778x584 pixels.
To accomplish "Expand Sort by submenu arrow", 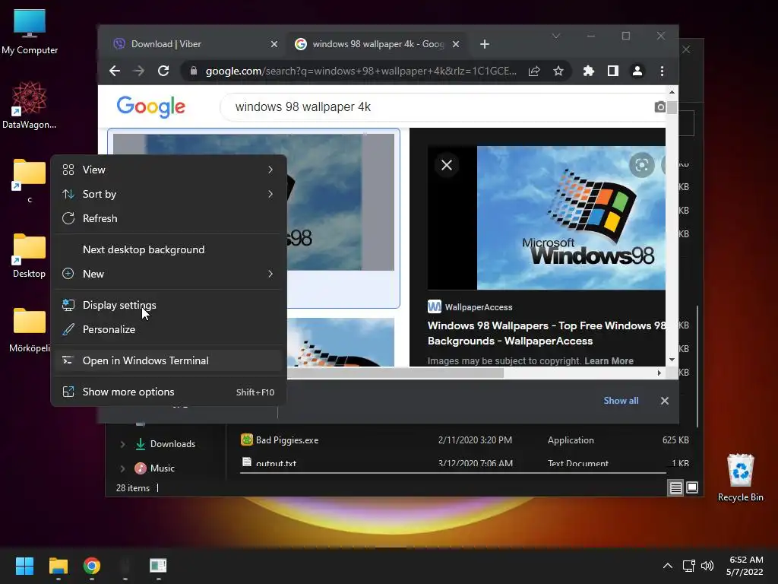I will 270,194.
